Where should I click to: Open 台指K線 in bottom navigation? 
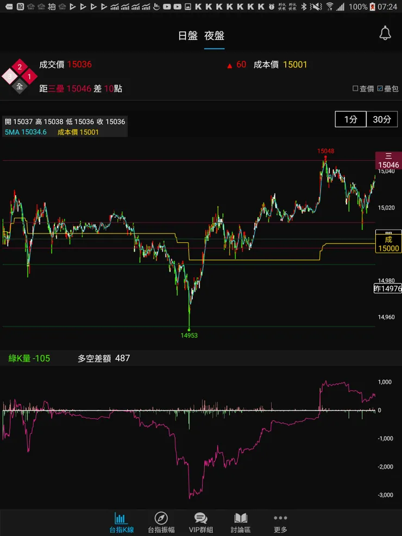121,523
